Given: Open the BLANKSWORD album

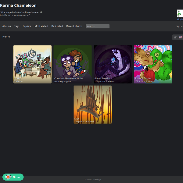Looking at the screenshot, I should [x=113, y=64].
